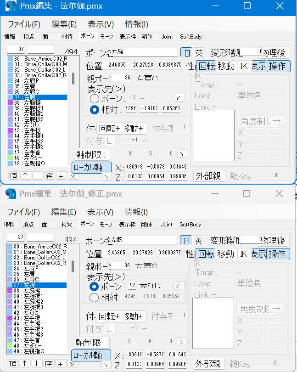Move bone to top in 法尔伽.pmx list
The image size is (297, 372).
pyautogui.click(x=13, y=176)
